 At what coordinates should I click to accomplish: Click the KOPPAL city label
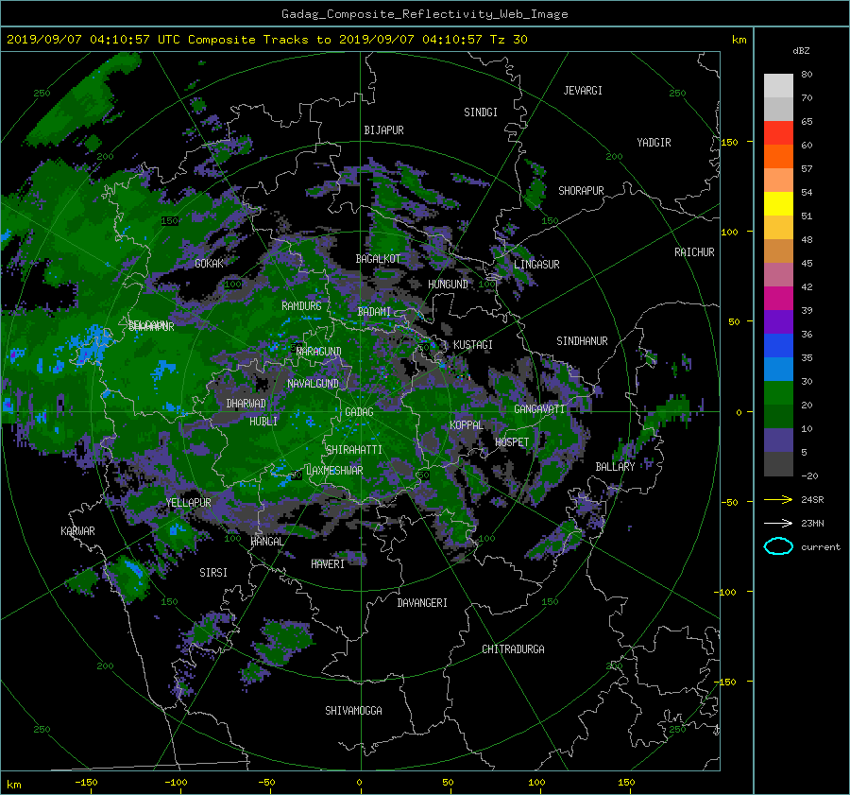[x=467, y=425]
